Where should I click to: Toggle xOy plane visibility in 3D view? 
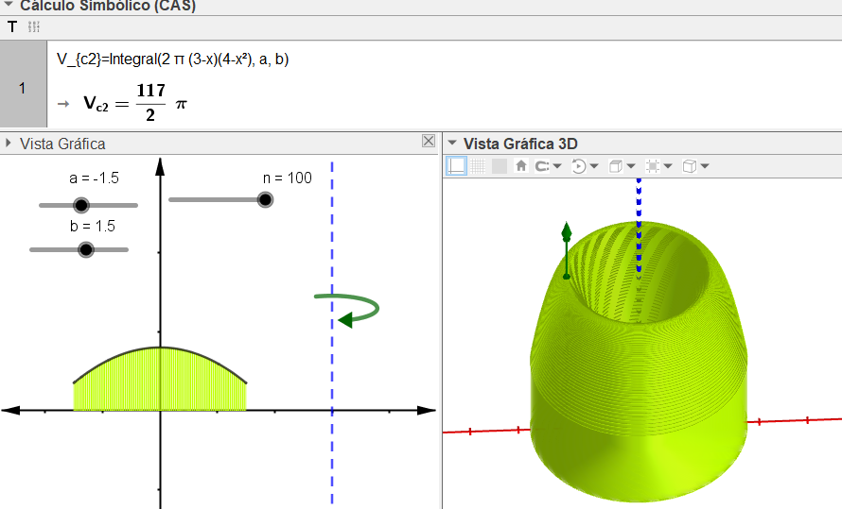499,166
